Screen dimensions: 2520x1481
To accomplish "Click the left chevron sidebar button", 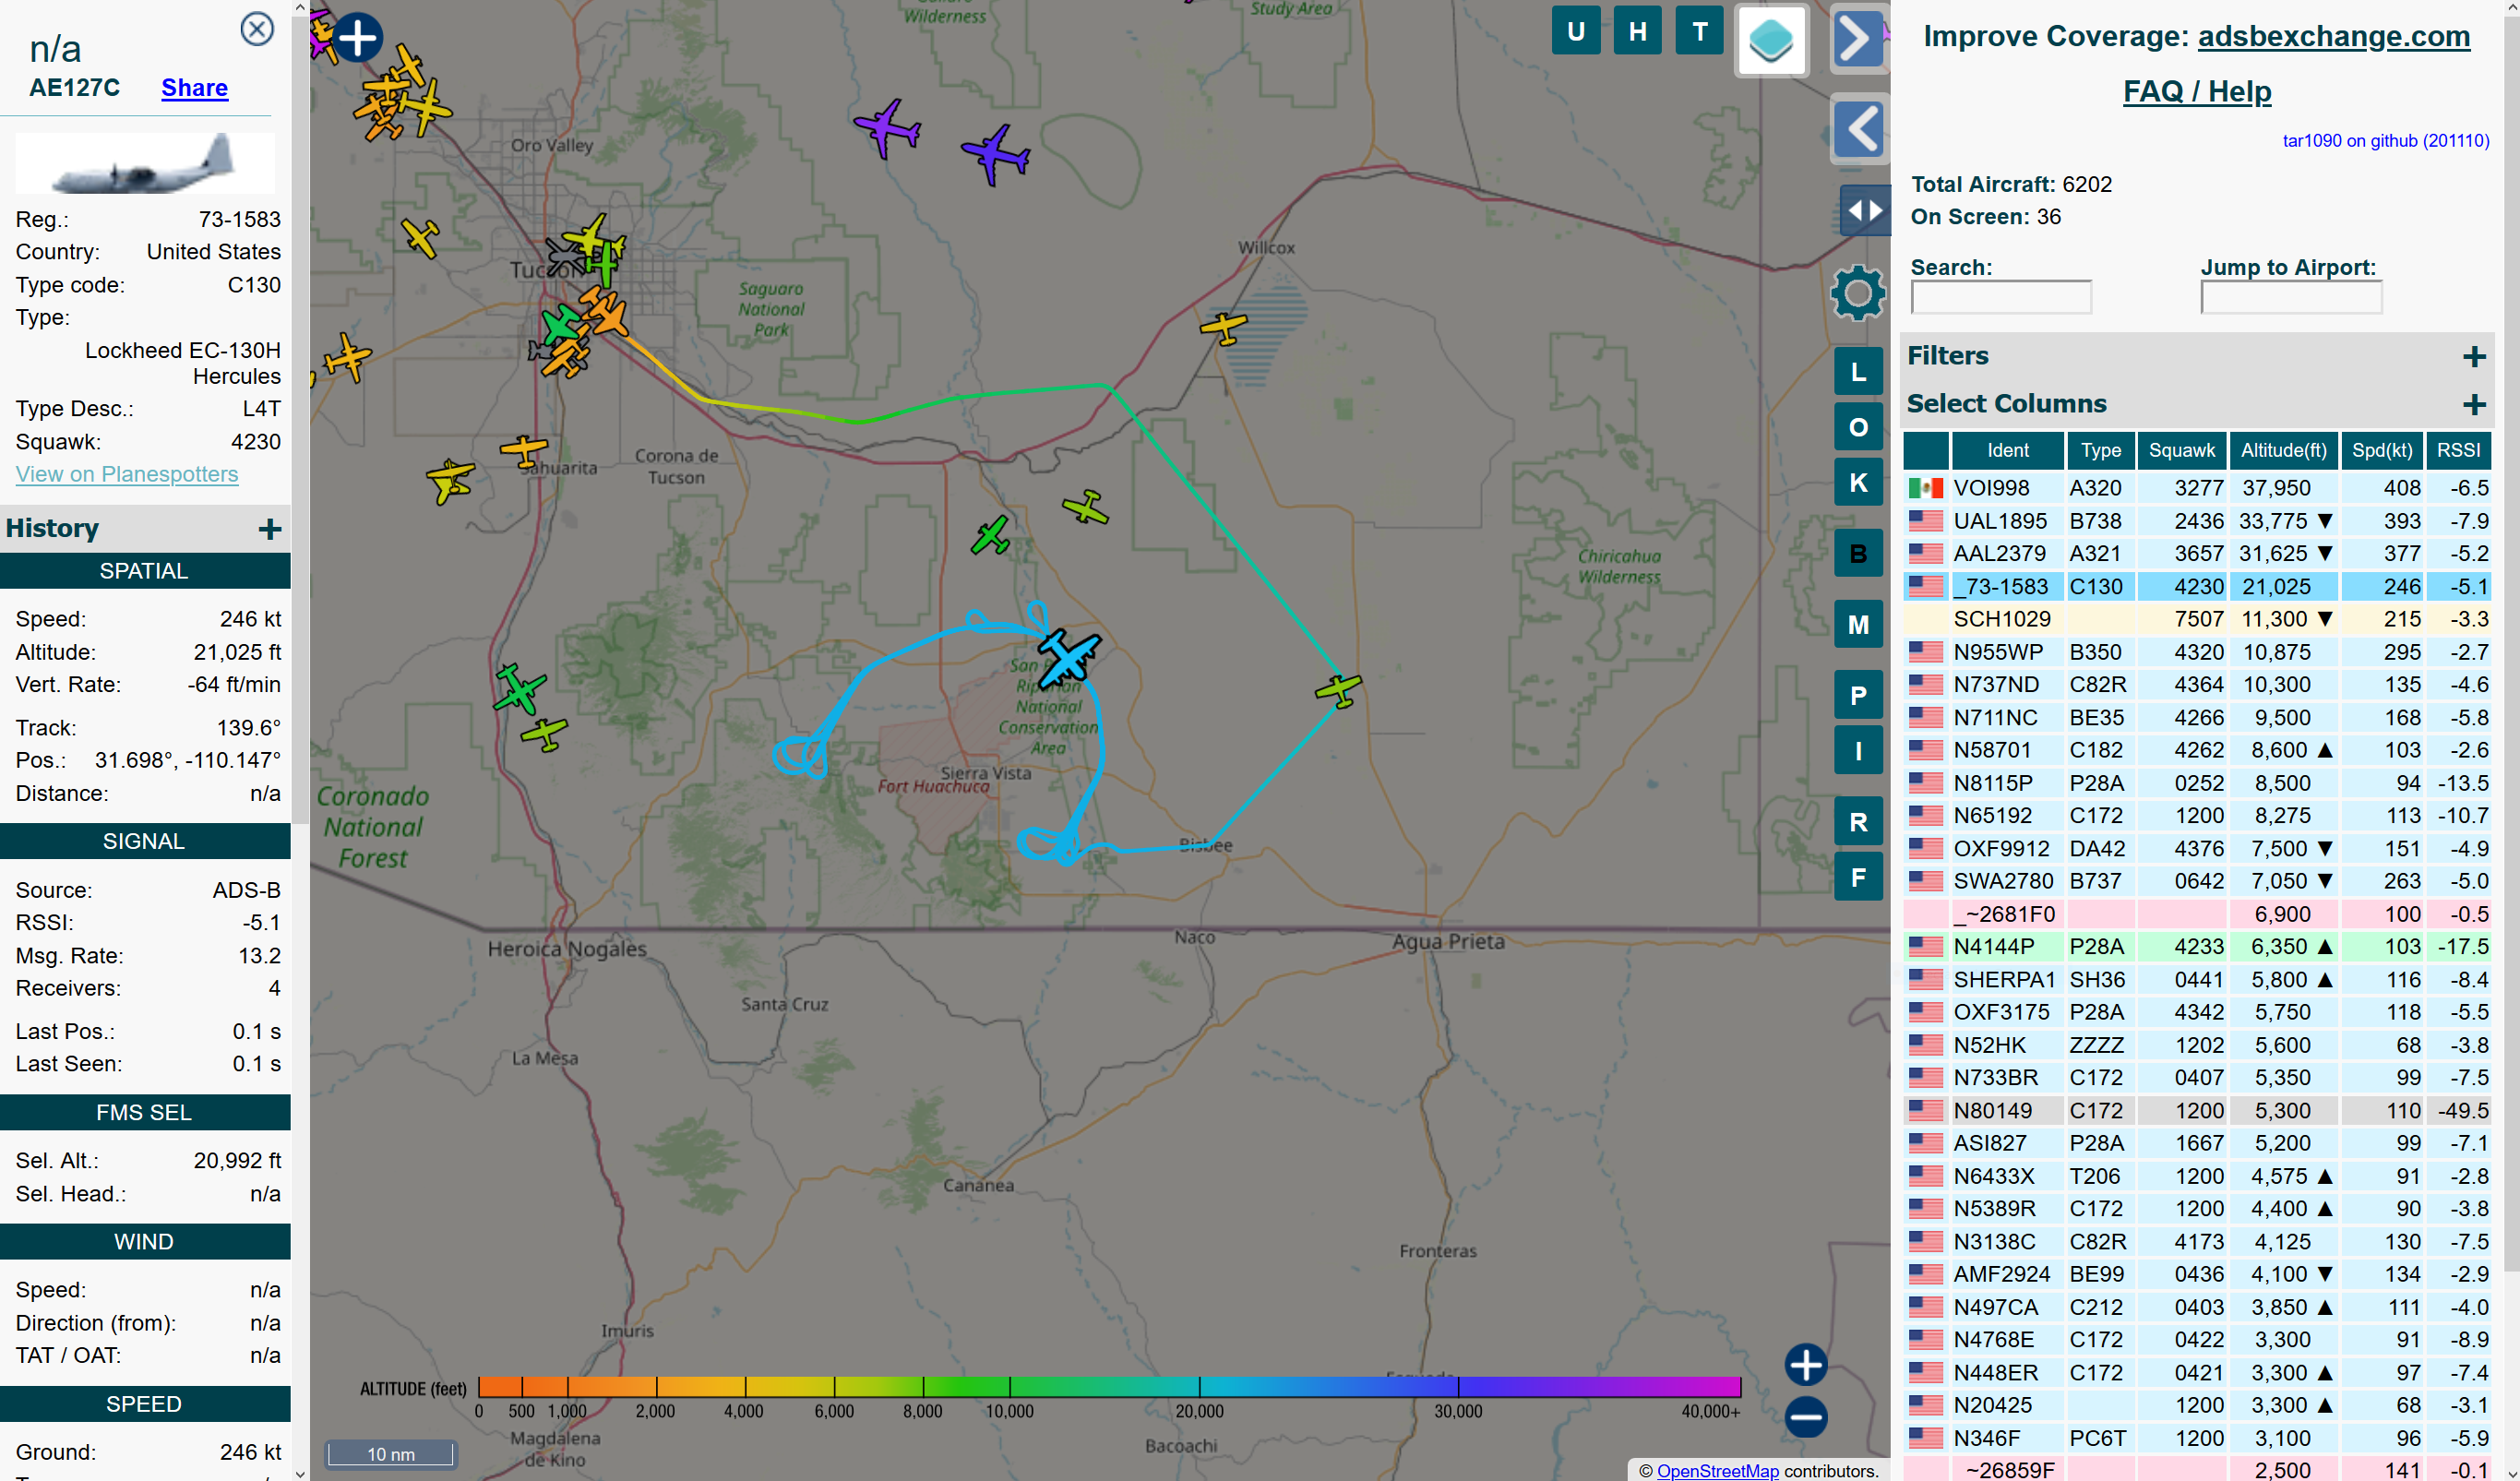I will click(1860, 128).
